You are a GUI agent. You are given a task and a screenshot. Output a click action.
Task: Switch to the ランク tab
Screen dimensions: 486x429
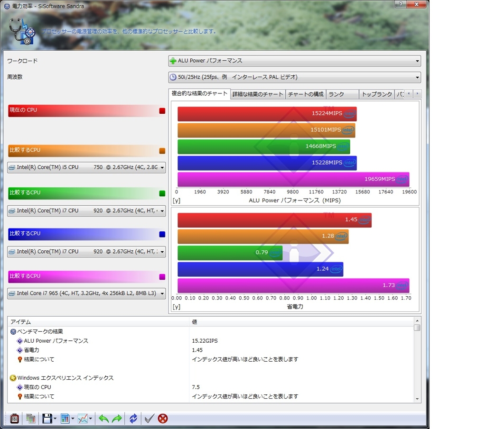coord(342,94)
